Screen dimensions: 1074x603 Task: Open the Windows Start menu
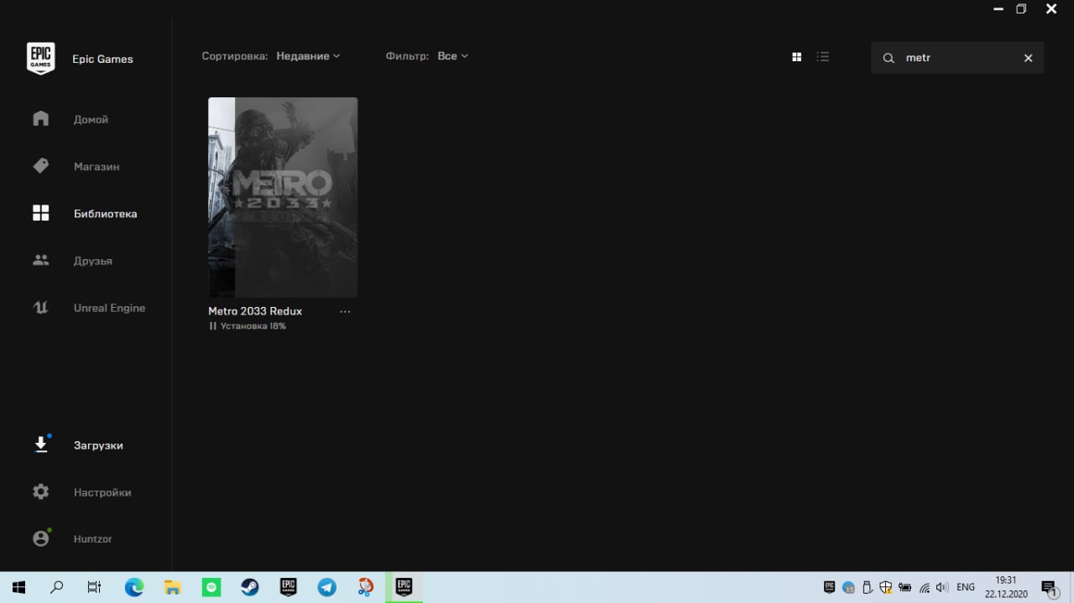18,587
